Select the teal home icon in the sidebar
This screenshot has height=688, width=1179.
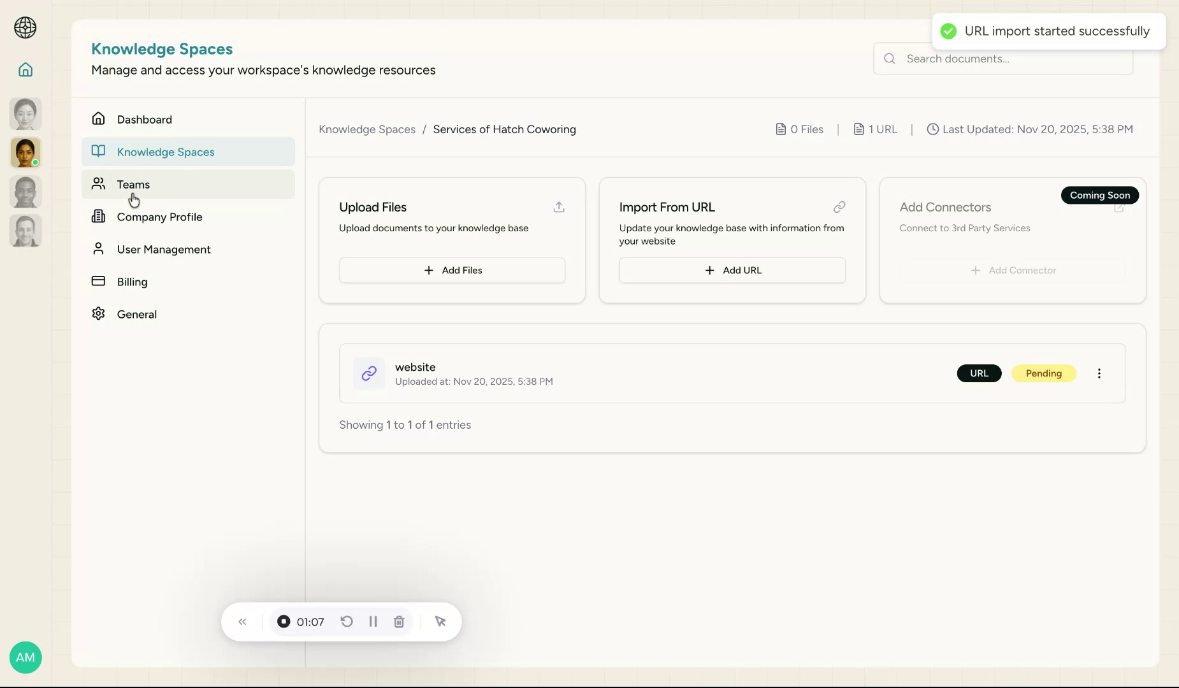point(25,70)
